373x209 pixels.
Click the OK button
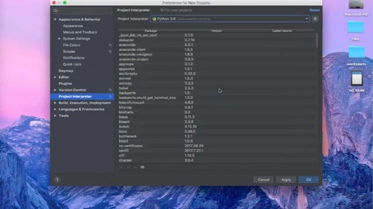tap(308, 180)
